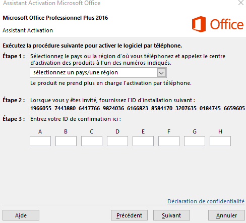Cancel activation with the Annuler button
246x223 pixels.
coord(226,215)
